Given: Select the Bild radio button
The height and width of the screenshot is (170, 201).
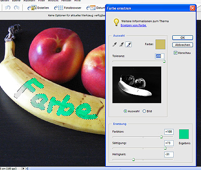Looking at the screenshot, I should click(144, 111).
